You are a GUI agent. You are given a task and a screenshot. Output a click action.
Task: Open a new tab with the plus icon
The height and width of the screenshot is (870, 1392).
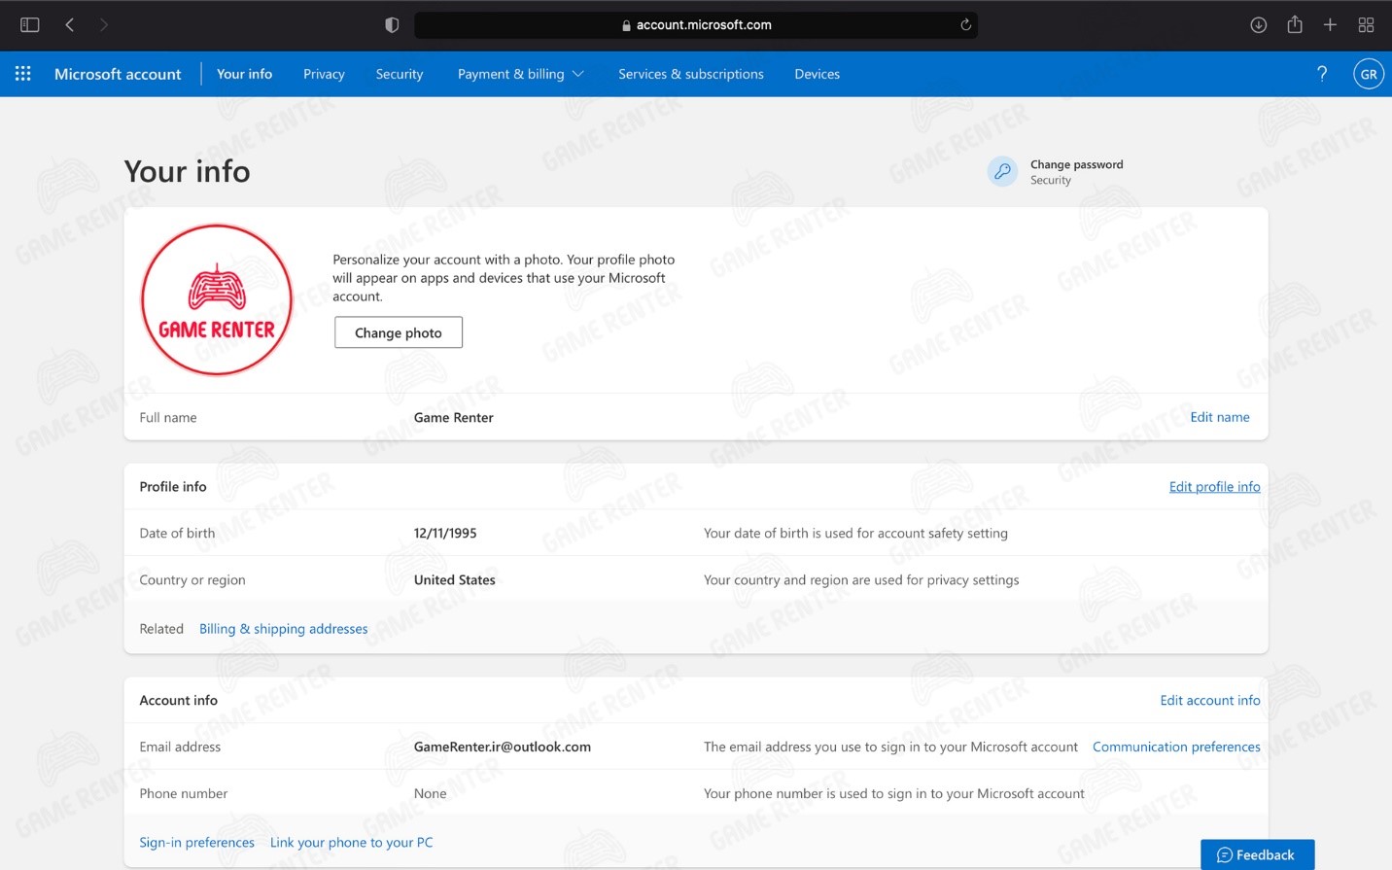click(1330, 25)
